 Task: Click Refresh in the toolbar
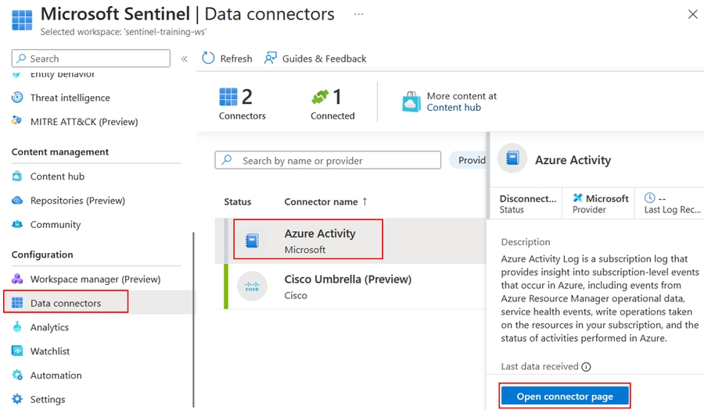[x=228, y=59]
